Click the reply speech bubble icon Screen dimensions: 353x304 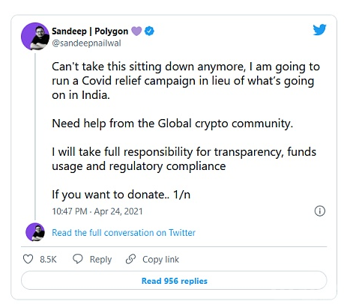[78, 259]
